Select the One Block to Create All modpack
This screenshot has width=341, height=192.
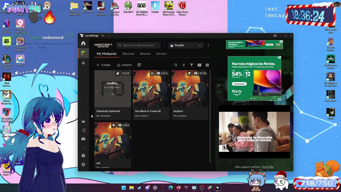tap(151, 89)
